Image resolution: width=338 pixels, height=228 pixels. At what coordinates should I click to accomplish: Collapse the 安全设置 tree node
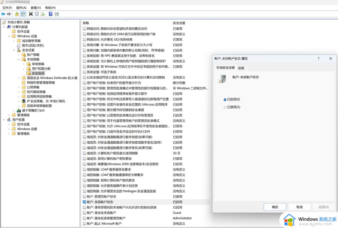click(x=14, y=50)
